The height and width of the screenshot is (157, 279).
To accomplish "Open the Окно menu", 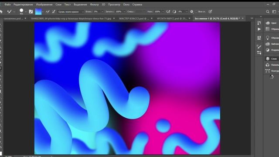I will pyautogui.click(x=126, y=4).
